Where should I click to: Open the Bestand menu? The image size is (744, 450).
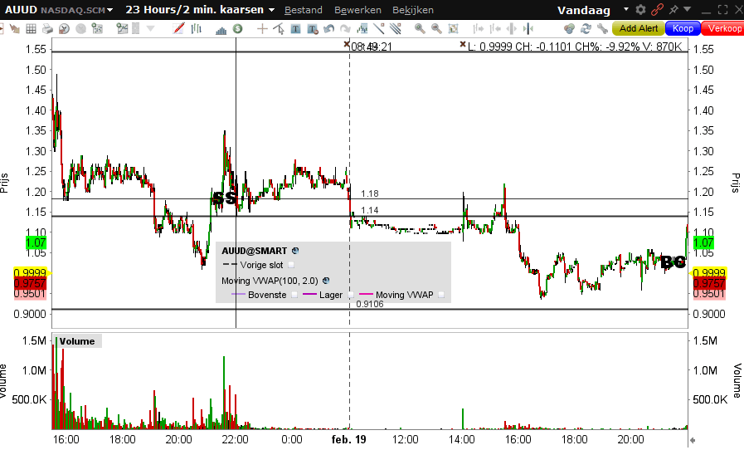(x=304, y=10)
